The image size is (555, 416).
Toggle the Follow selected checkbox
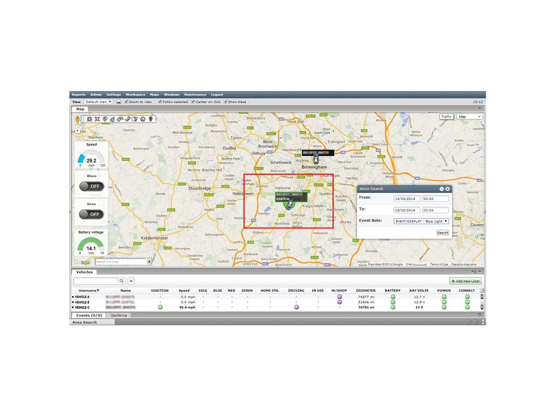(160, 102)
